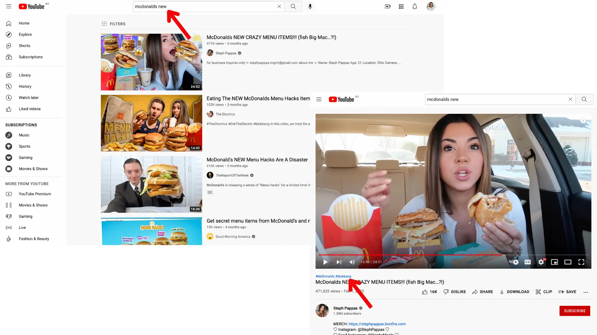Select Gaming under Subscriptions

point(25,158)
